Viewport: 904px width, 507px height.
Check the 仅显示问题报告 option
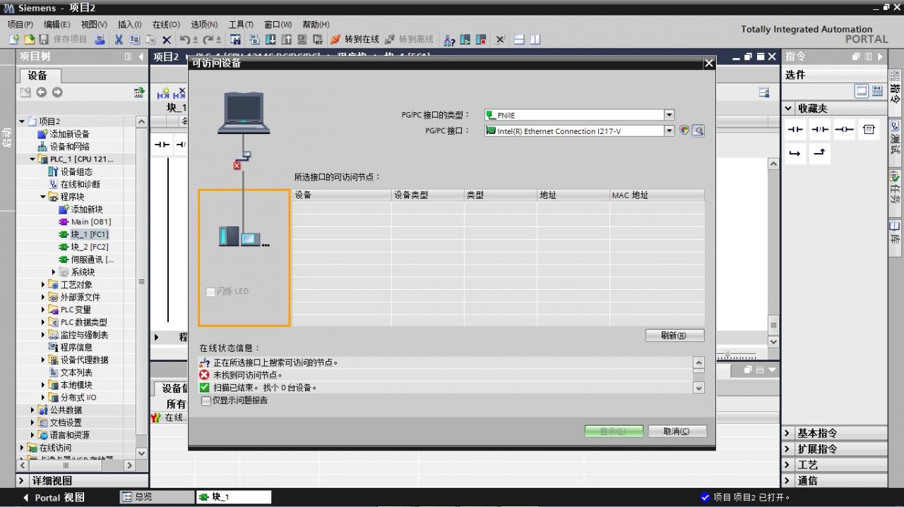click(206, 401)
